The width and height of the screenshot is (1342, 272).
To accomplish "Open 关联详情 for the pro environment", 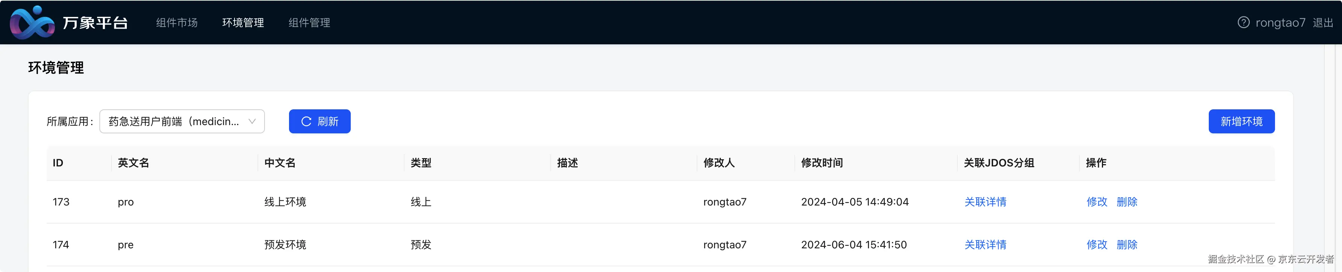I will coord(984,202).
